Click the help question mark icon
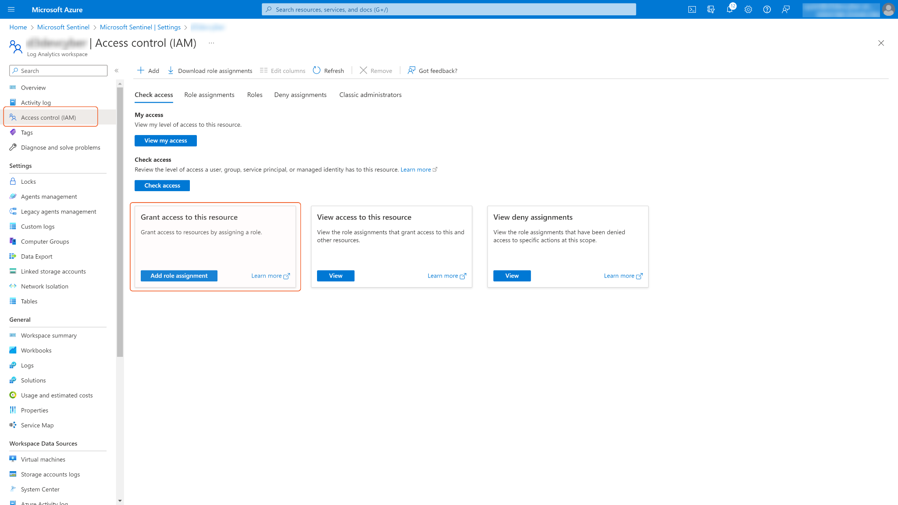Screen dimensions: 898x505 [767, 10]
